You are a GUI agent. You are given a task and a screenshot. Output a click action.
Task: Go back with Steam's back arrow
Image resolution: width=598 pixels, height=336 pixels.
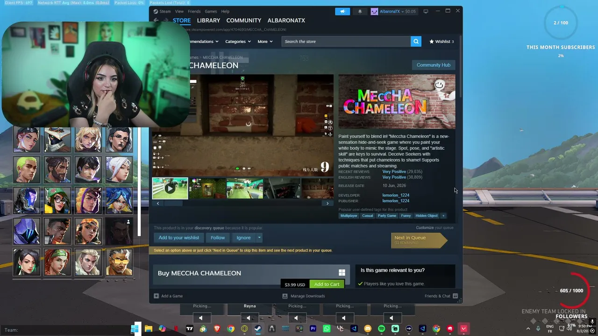[x=156, y=21]
